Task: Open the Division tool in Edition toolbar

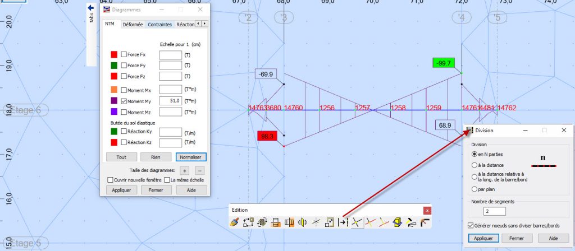Action: [x=343, y=222]
